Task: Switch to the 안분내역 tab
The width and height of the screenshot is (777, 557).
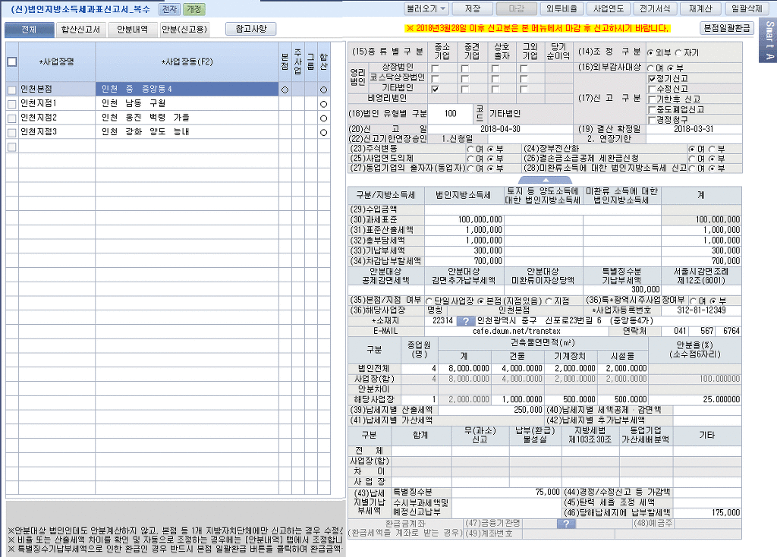Action: coord(132,30)
